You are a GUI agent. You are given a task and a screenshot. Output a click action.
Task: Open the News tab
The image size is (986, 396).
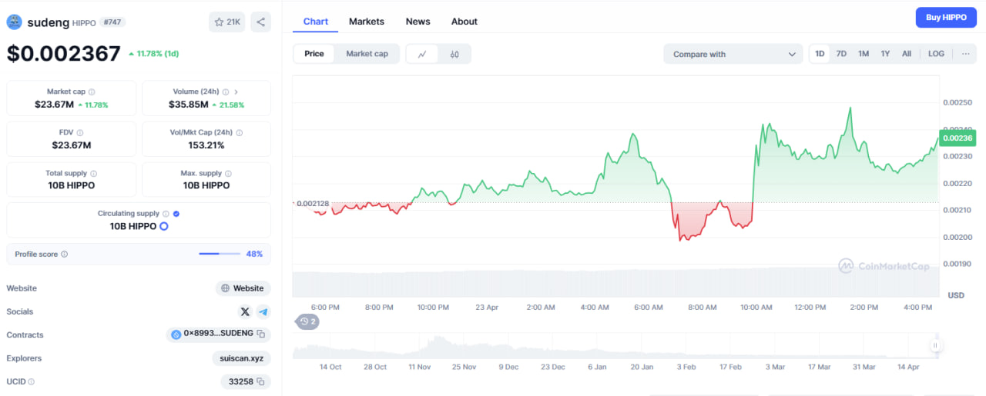418,22
